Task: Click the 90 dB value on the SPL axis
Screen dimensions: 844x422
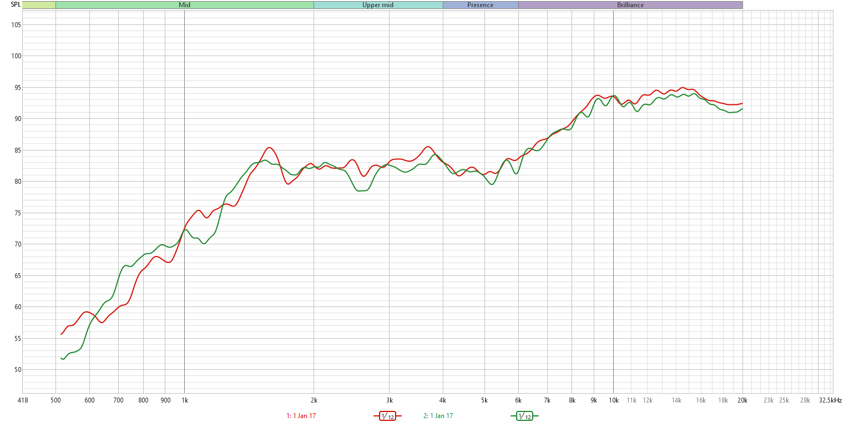Action: coord(17,119)
